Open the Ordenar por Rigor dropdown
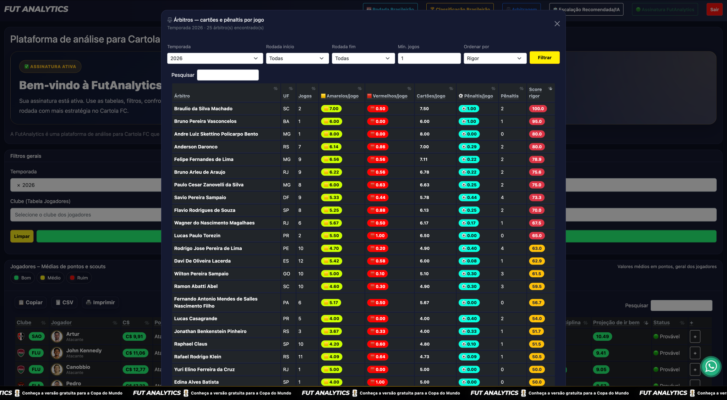 [495, 58]
